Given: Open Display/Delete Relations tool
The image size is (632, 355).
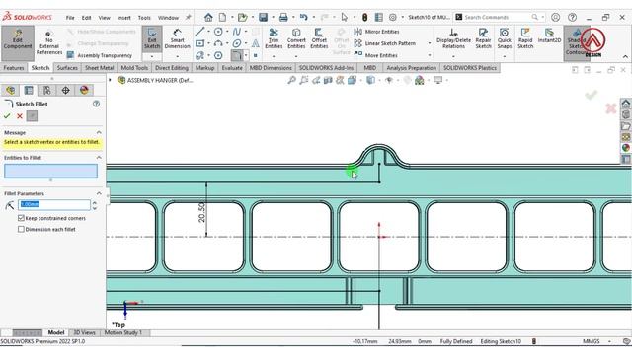Looking at the screenshot, I should (453, 38).
